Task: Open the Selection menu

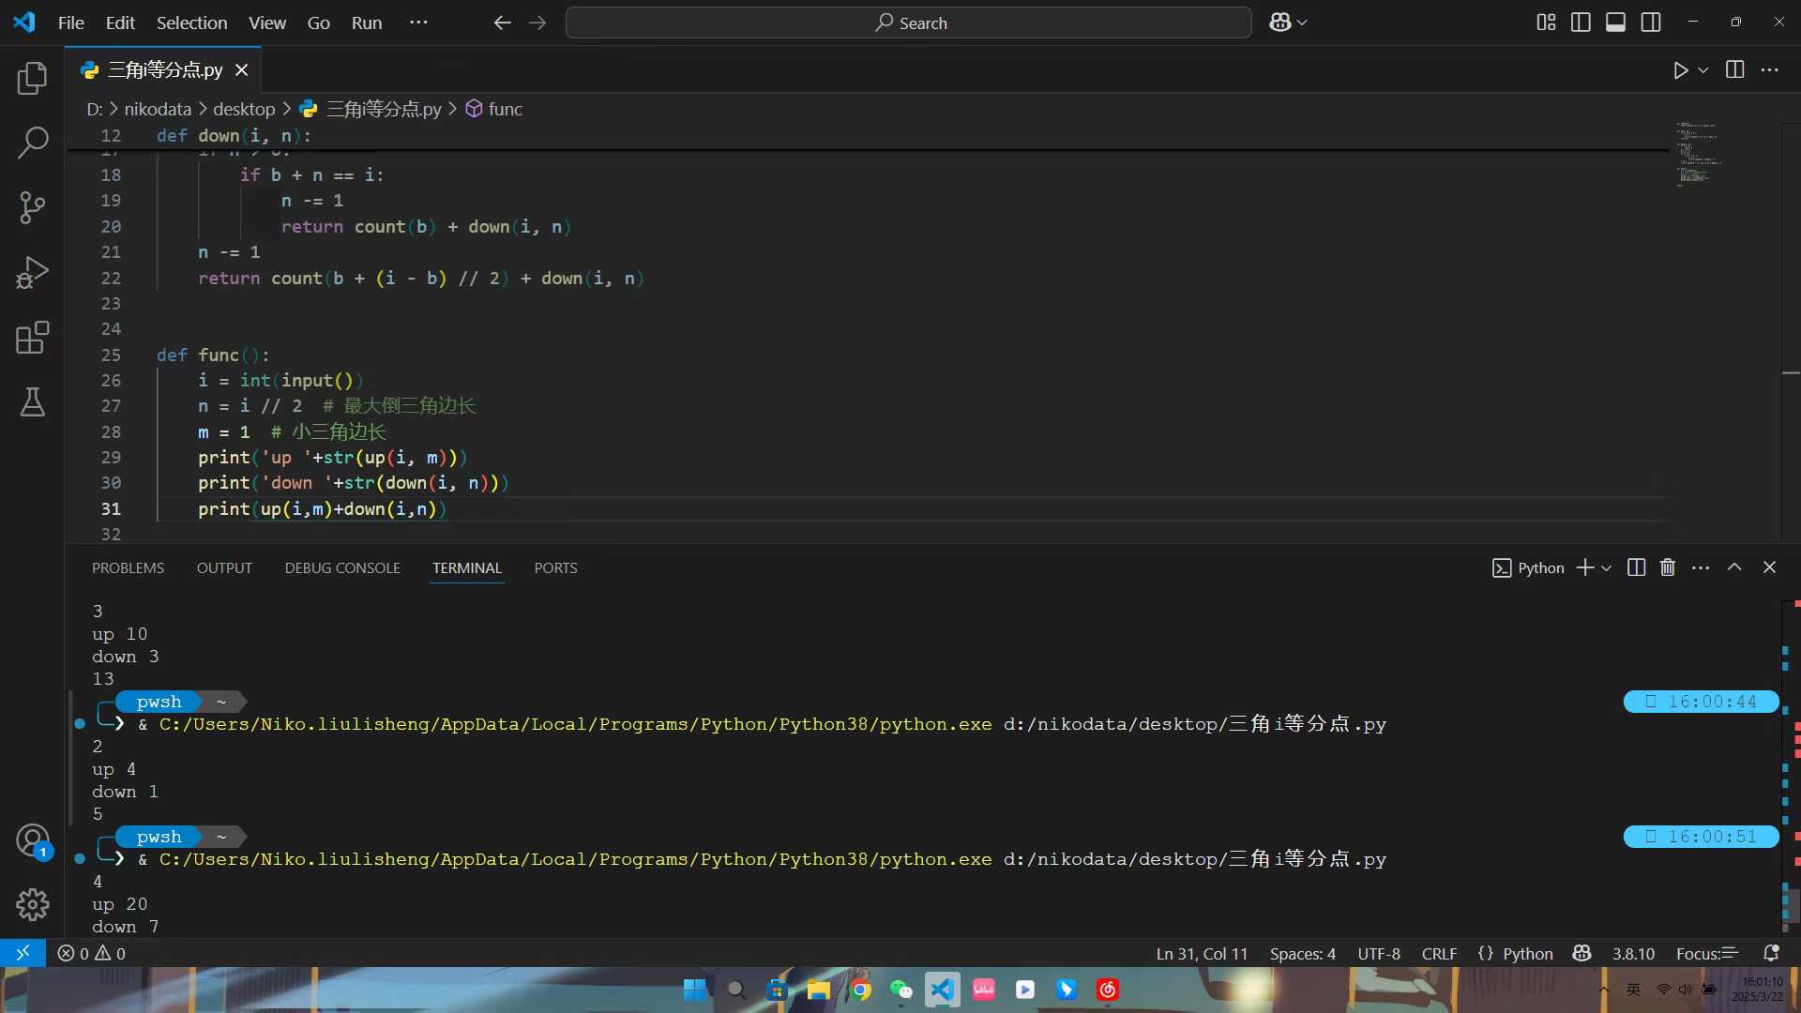Action: coord(191,23)
